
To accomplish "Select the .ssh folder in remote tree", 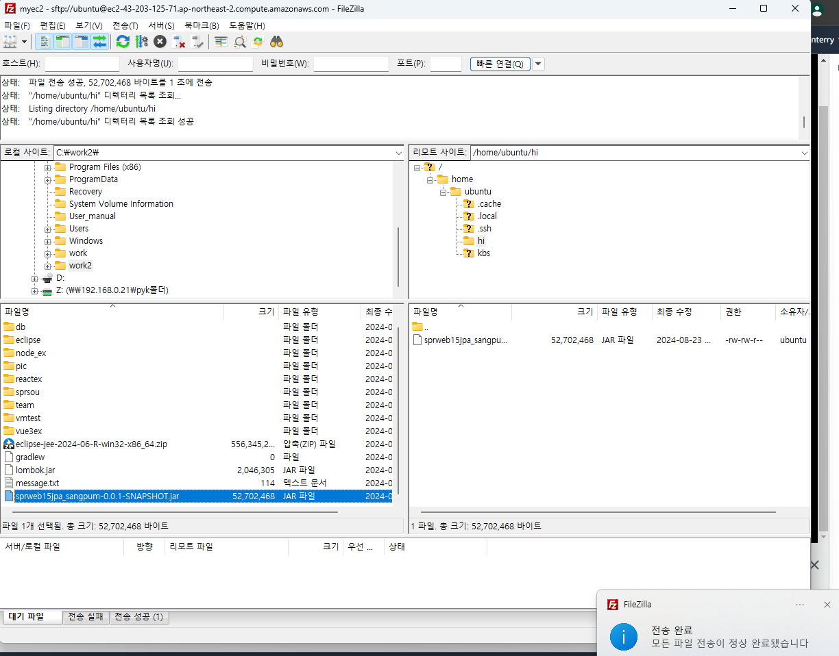I will (485, 229).
